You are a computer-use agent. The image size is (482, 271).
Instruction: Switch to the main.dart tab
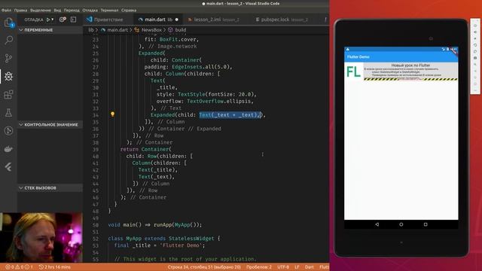[158, 20]
